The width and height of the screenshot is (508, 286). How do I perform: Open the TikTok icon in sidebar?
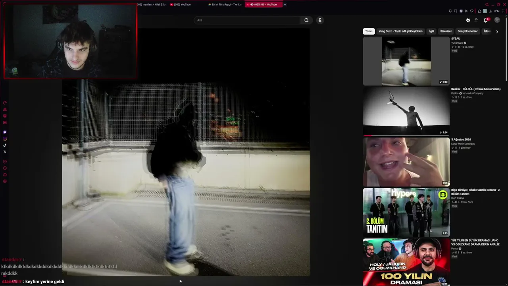(5, 145)
